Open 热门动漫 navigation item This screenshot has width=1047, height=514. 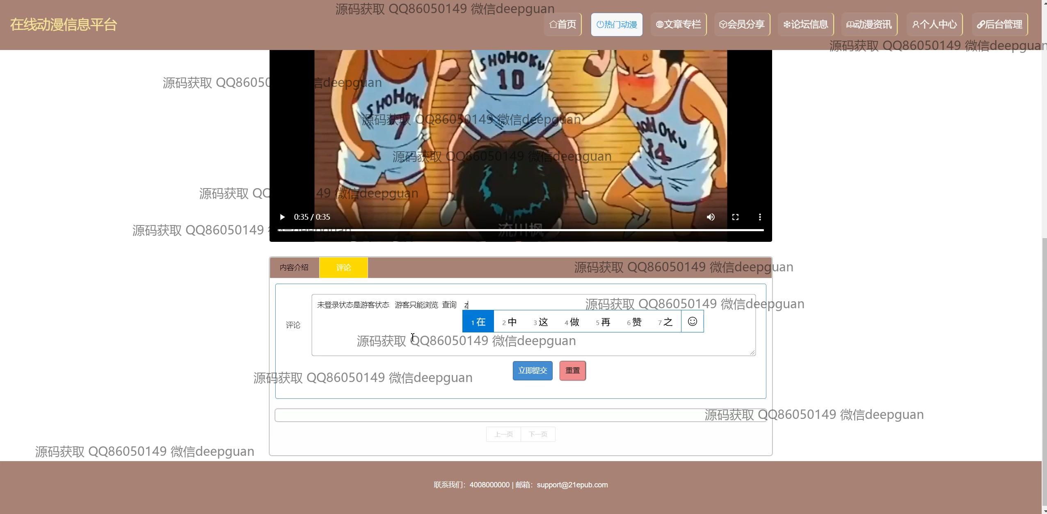tap(617, 25)
